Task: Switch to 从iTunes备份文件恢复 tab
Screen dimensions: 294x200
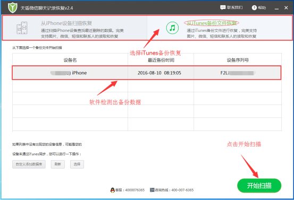Action: pos(220,28)
